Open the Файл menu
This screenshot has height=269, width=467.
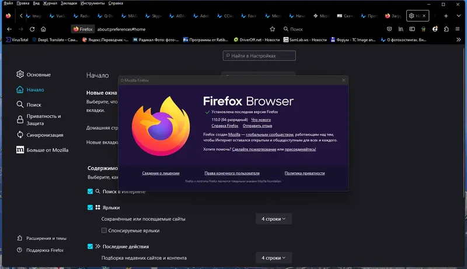pyautogui.click(x=8, y=3)
